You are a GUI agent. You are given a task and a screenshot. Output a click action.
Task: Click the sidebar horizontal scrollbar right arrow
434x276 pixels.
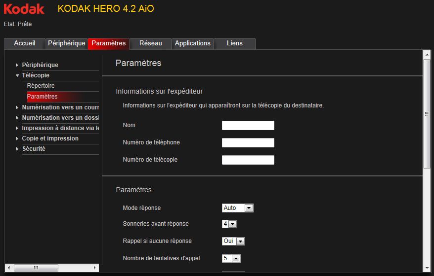(x=95, y=268)
